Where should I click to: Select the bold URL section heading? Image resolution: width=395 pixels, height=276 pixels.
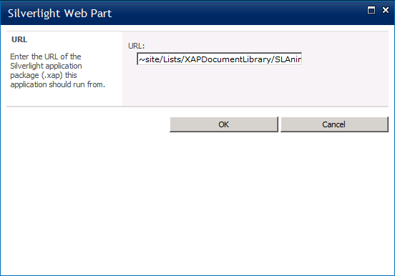coord(19,39)
